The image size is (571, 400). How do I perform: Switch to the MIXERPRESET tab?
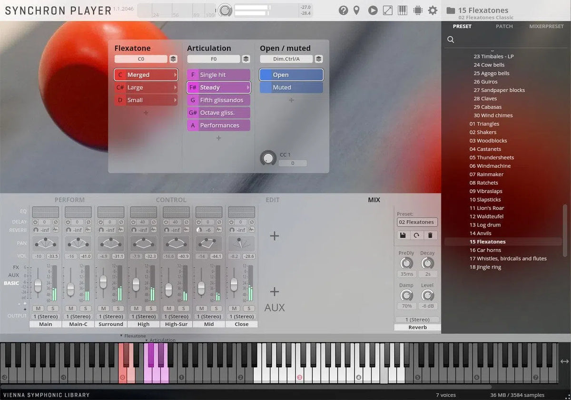[x=546, y=27]
